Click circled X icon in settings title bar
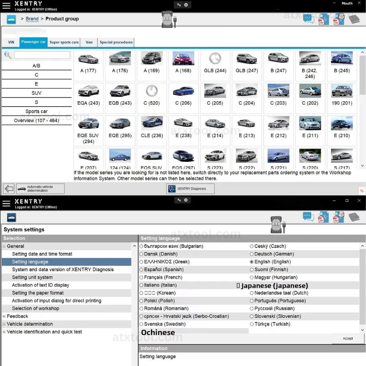Viewport: 366px width, 366px height. click(x=186, y=200)
